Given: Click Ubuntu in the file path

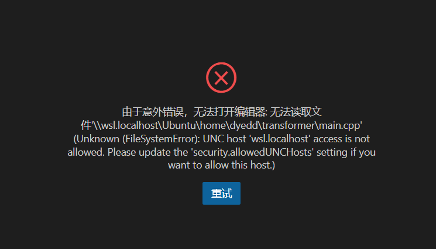Looking at the screenshot, I should pos(179,126).
